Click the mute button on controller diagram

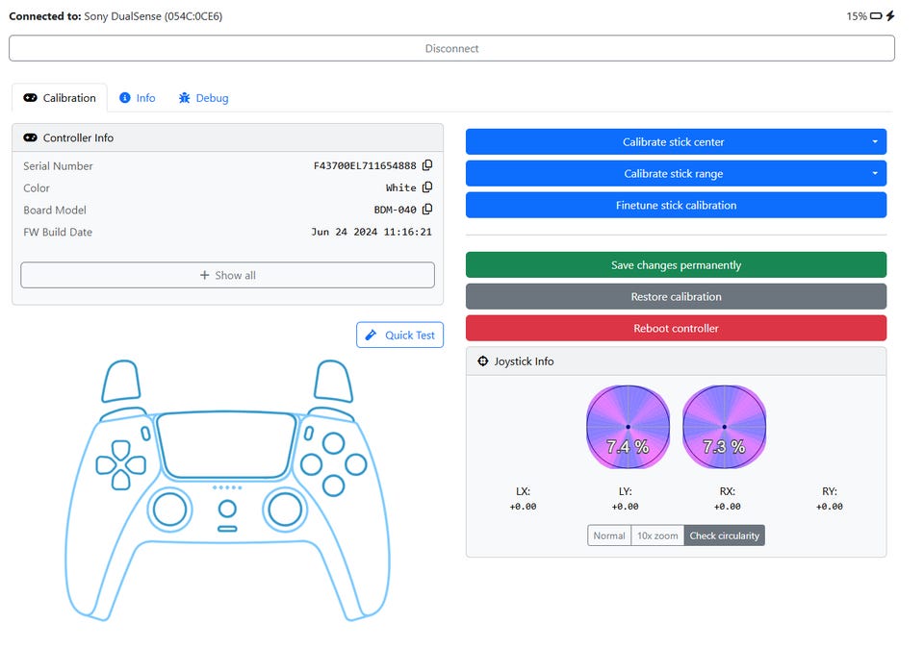point(227,529)
